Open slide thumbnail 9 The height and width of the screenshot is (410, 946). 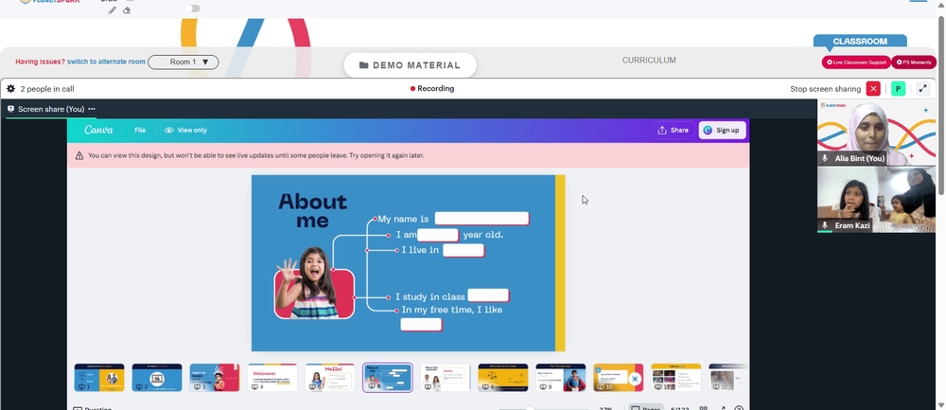[x=560, y=378]
